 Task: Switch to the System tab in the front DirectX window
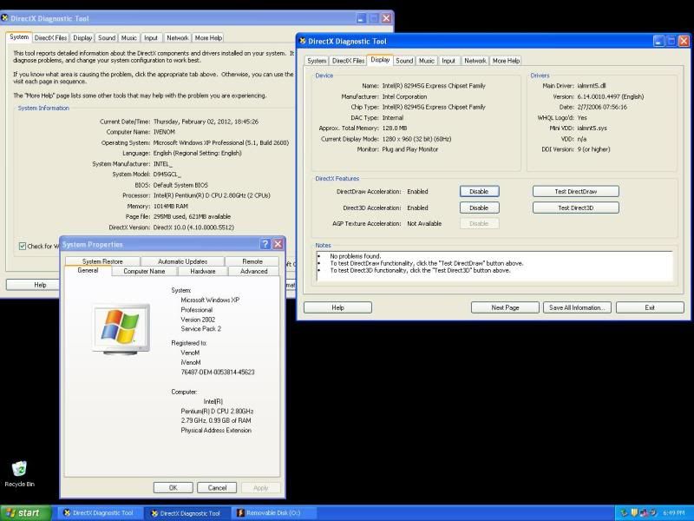(317, 61)
